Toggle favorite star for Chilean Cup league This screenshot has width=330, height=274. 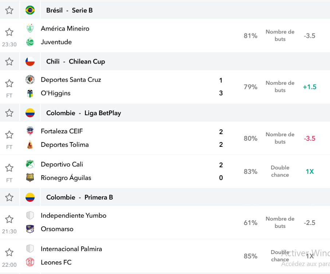tap(9, 61)
